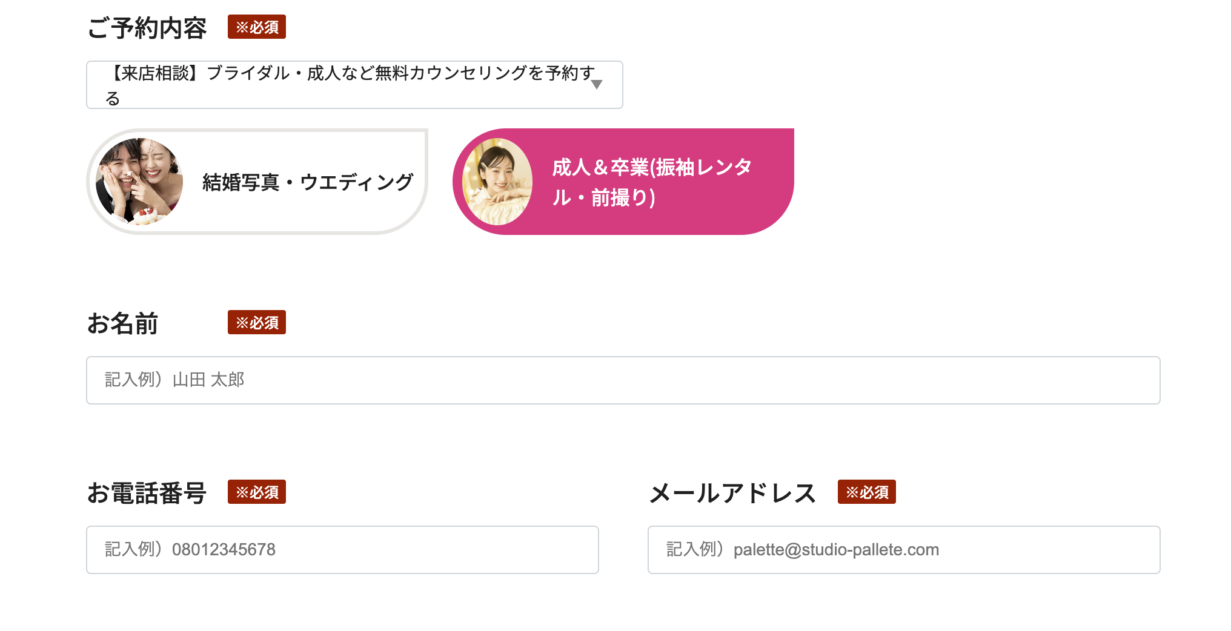This screenshot has width=1231, height=631.
Task: Focus the お電話番号 phone input field
Action: click(x=342, y=550)
